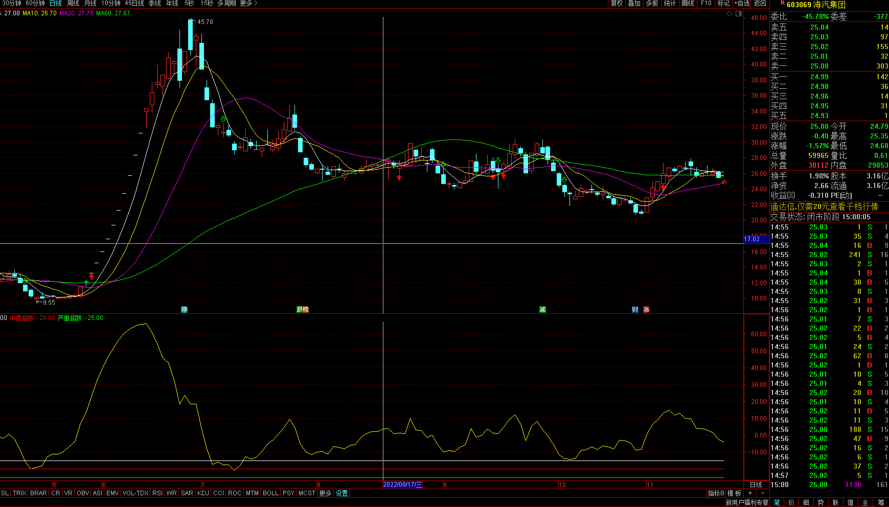Click the 停 marker on the chart
The height and width of the screenshot is (507, 889).
point(185,310)
